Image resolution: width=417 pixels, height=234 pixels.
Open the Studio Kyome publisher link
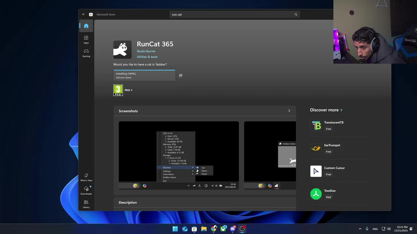[146, 51]
